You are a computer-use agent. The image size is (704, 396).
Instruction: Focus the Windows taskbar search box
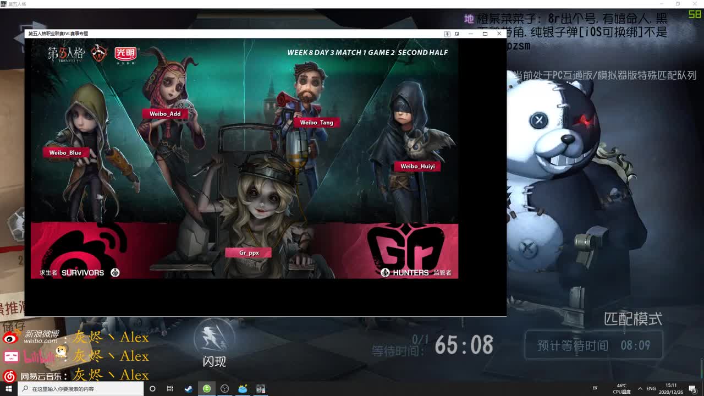click(x=81, y=389)
